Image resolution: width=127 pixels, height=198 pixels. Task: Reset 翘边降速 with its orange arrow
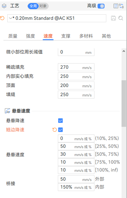55,130
